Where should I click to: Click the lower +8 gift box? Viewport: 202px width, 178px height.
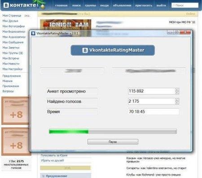pos(16,141)
